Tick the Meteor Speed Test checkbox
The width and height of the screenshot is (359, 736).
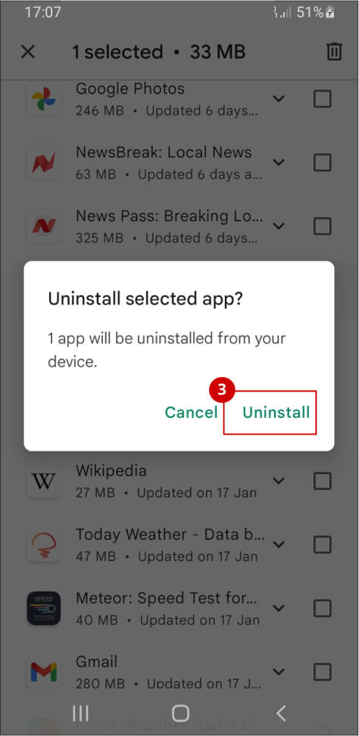click(x=323, y=609)
